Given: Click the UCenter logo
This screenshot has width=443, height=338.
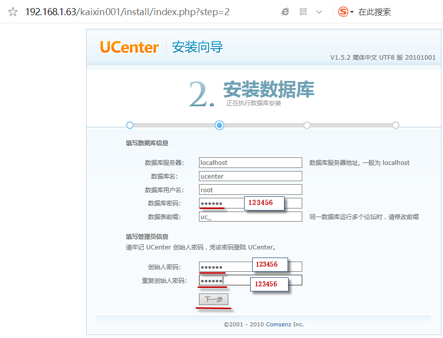Looking at the screenshot, I should [x=130, y=47].
